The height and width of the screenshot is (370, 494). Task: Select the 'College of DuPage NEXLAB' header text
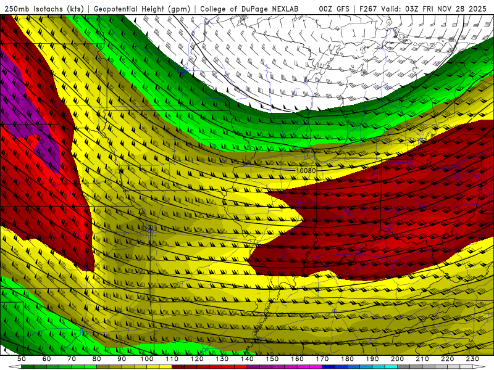[249, 9]
